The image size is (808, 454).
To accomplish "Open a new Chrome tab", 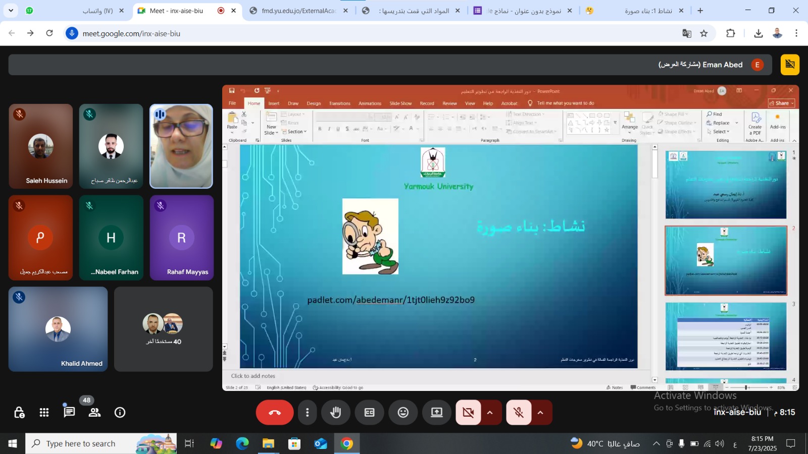I will (700, 11).
